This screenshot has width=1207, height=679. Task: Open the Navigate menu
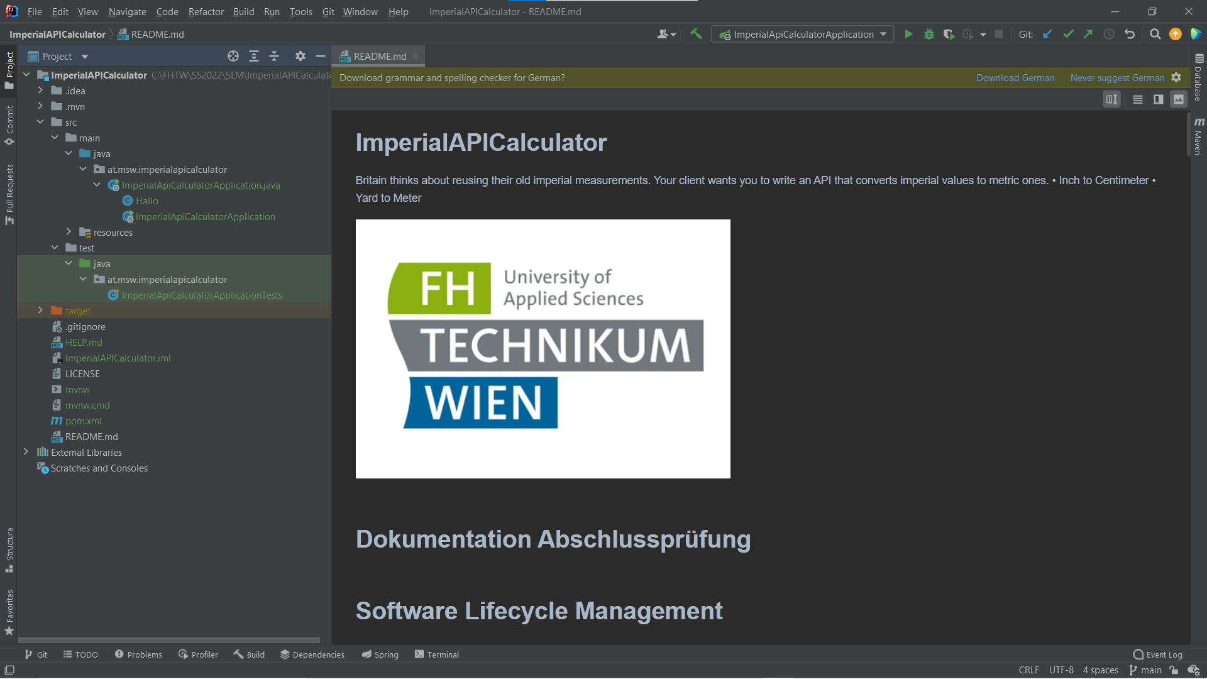[x=127, y=12]
